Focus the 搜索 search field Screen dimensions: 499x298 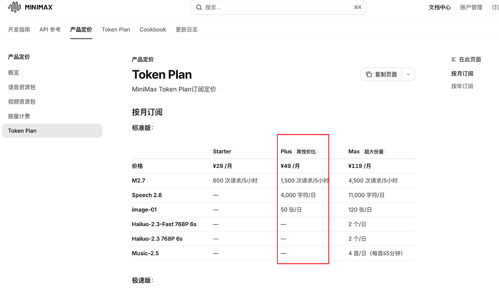coord(278,7)
